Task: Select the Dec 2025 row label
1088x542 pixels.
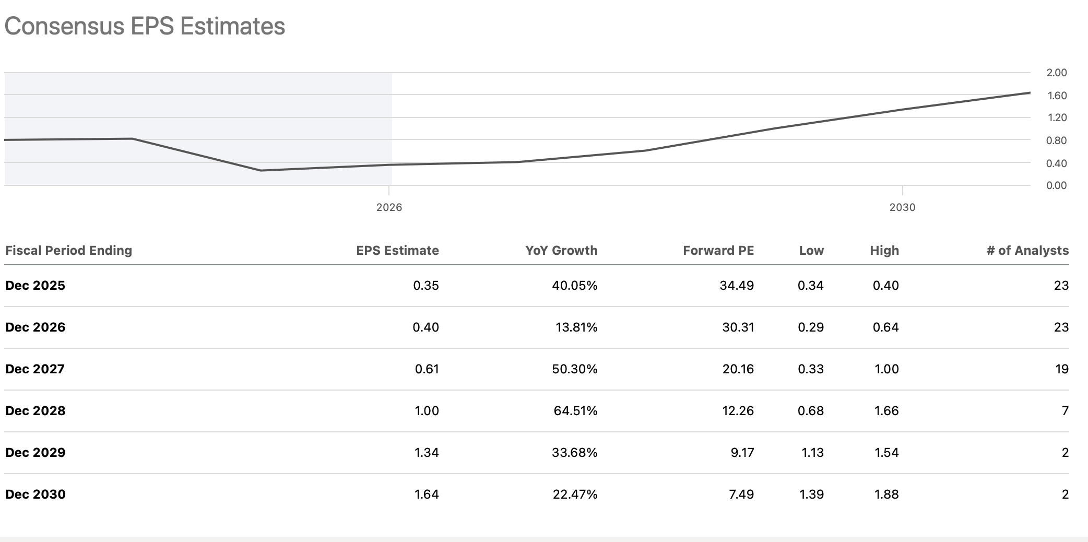Action: click(35, 286)
